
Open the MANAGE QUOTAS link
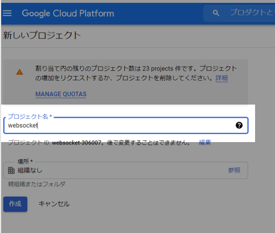61,94
